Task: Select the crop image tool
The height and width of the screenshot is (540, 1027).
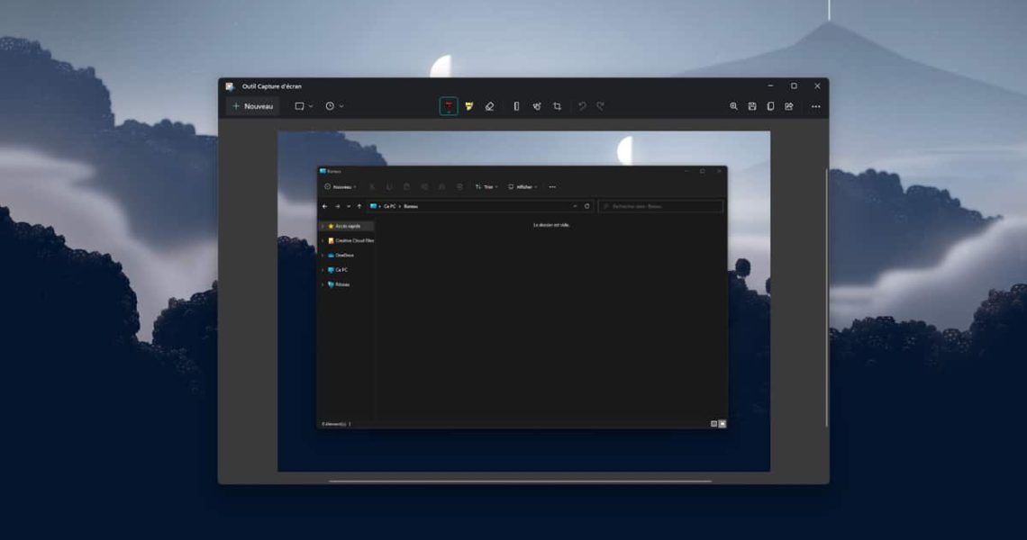Action: point(557,106)
